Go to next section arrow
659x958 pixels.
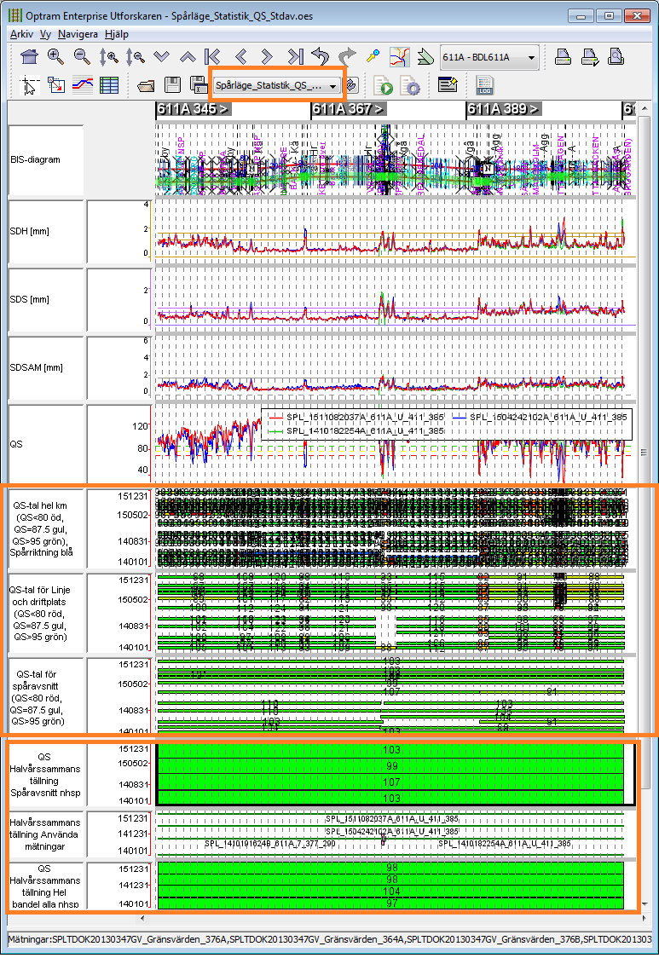click(x=267, y=57)
